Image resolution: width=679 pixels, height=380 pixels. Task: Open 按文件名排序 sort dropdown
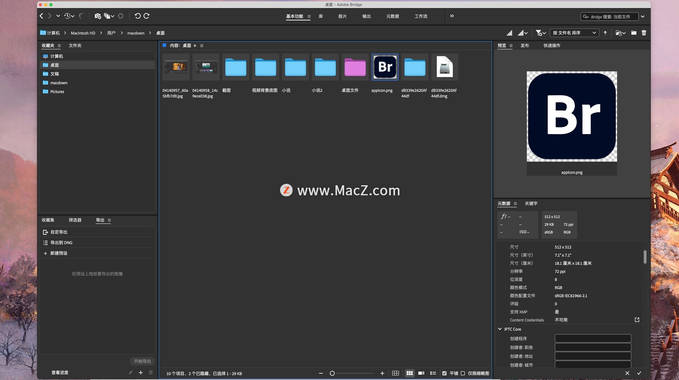[574, 33]
